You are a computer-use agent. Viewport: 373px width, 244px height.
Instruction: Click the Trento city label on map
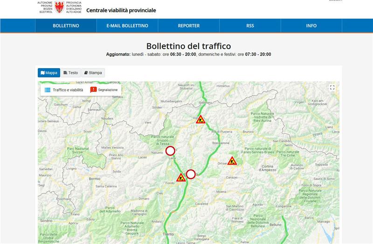[168, 234]
